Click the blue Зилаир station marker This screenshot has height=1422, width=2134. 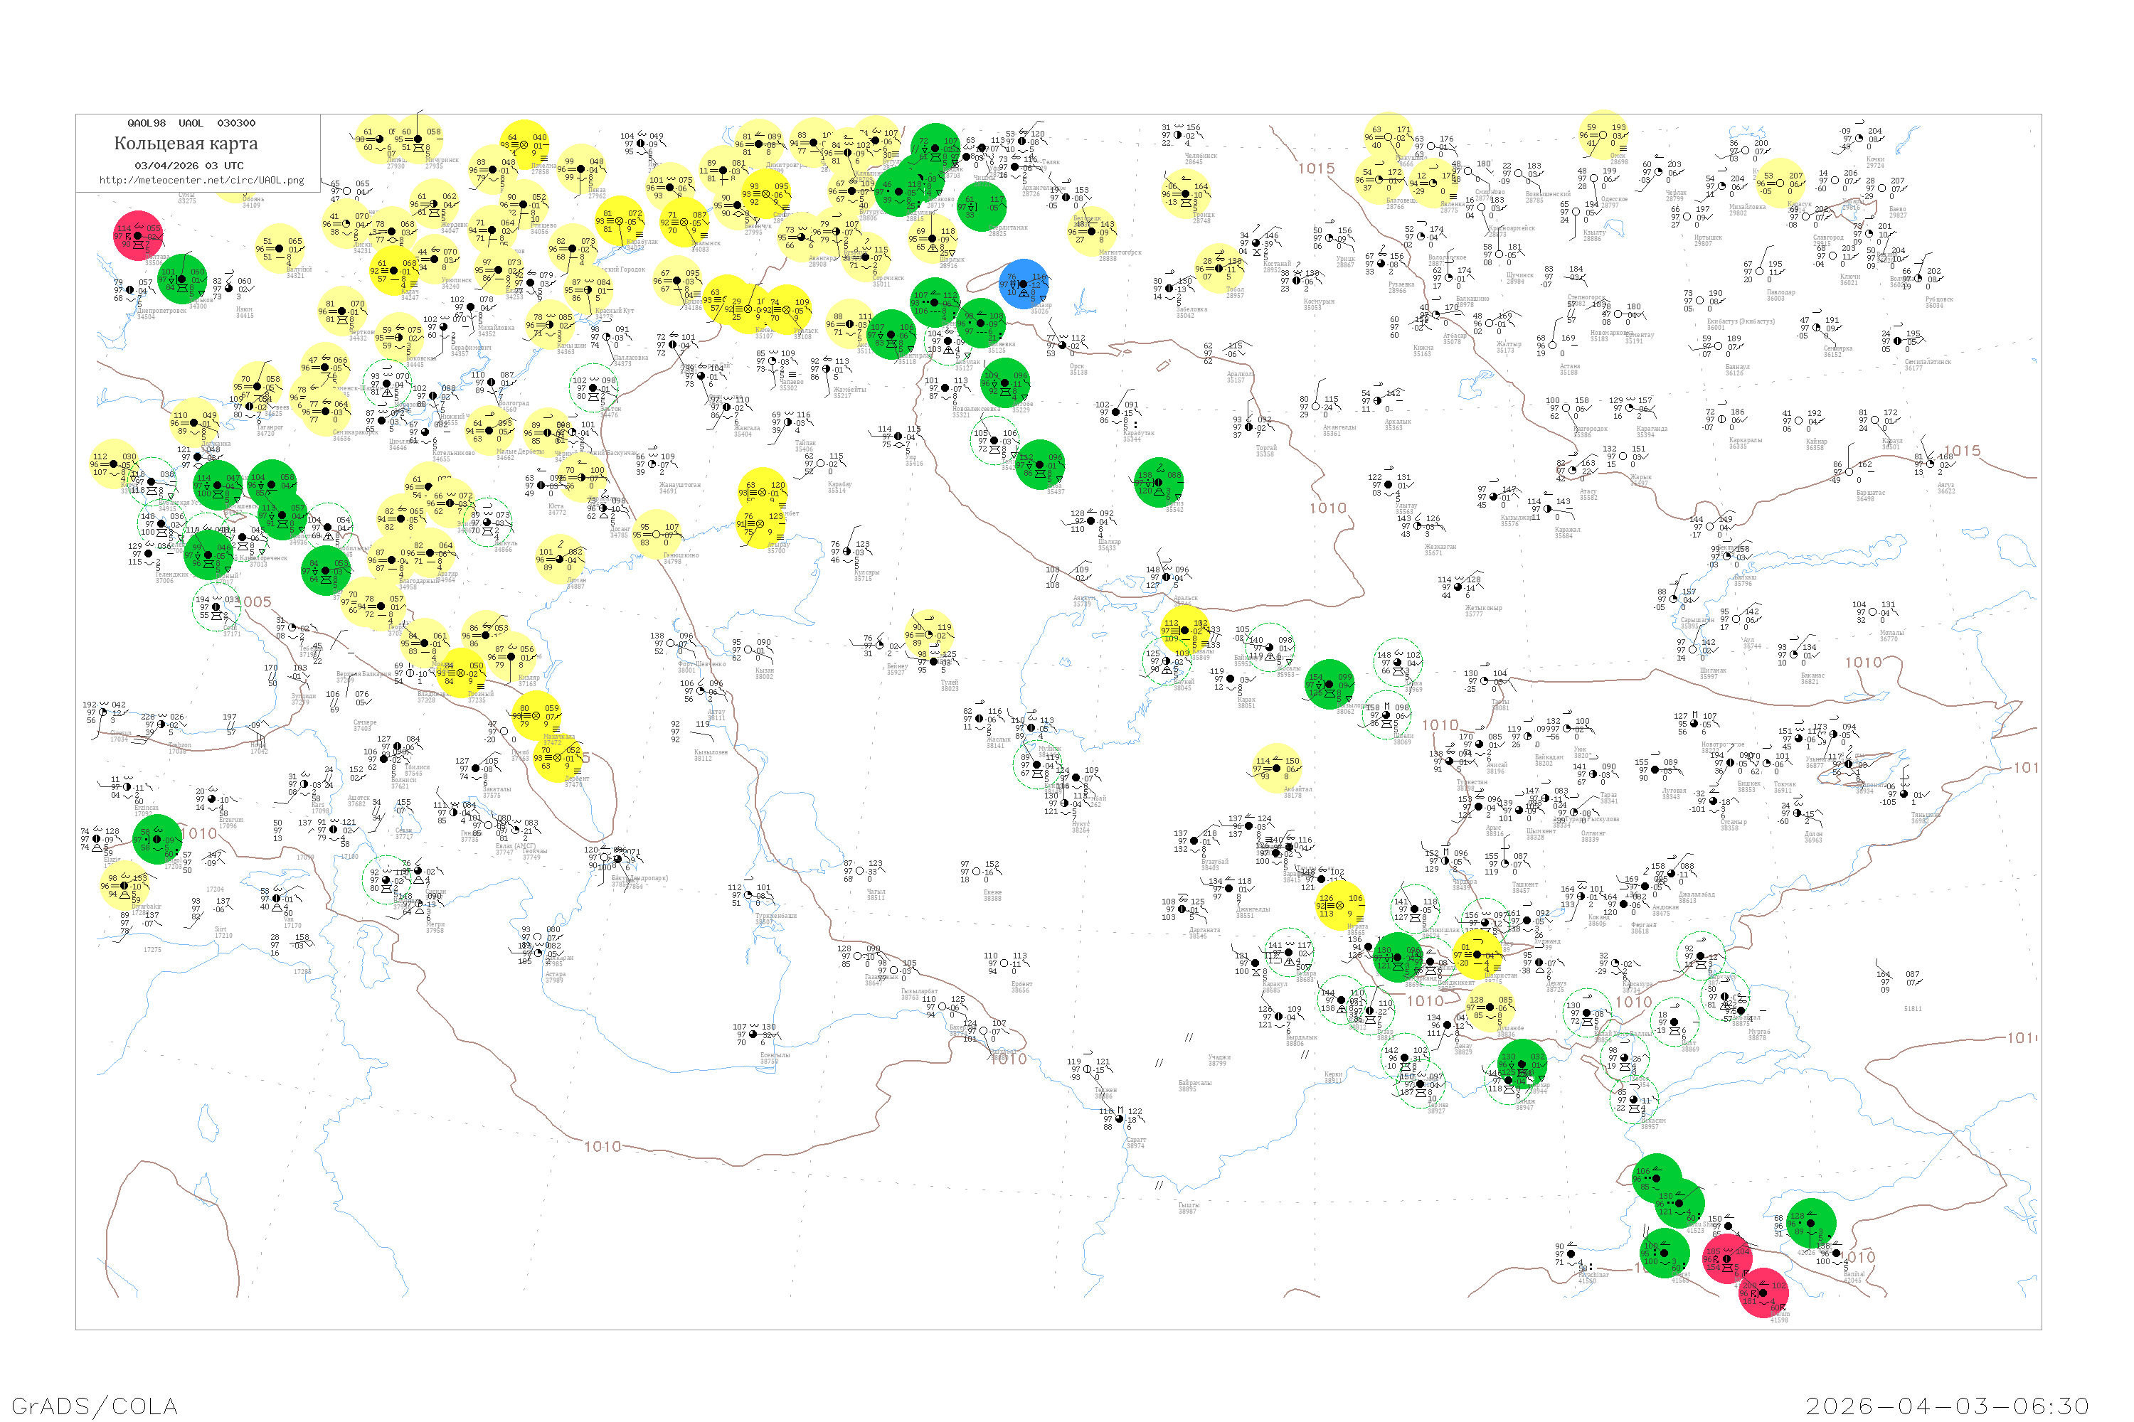point(1024,284)
